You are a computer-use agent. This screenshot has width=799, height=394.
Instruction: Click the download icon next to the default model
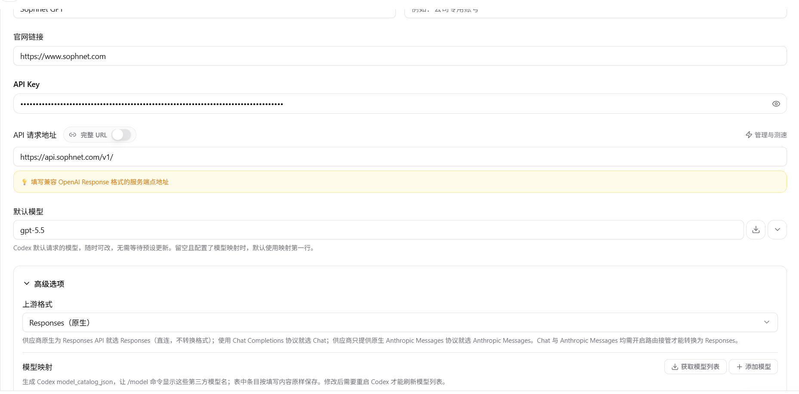pyautogui.click(x=756, y=230)
